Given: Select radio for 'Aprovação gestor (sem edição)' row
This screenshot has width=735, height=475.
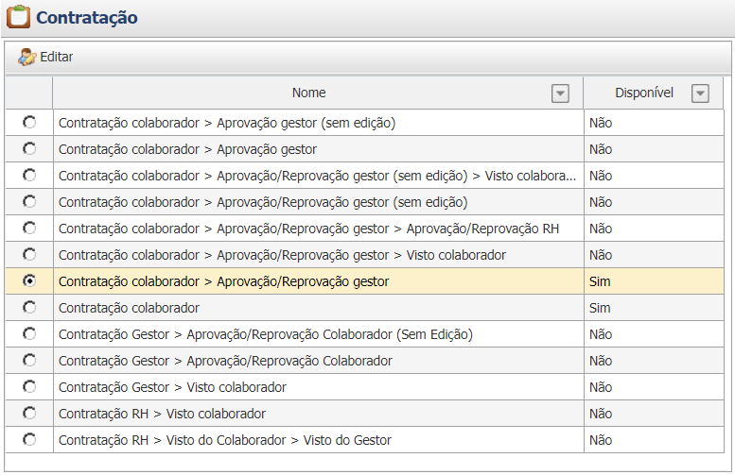Looking at the screenshot, I should (29, 122).
